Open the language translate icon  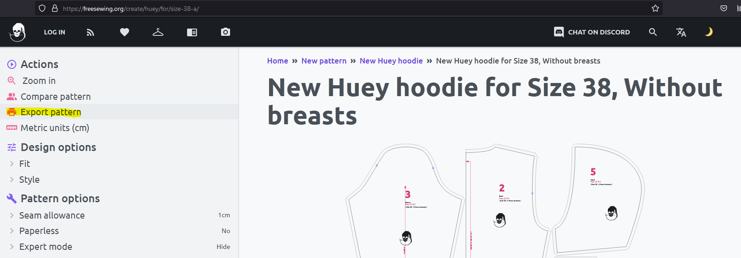point(681,32)
